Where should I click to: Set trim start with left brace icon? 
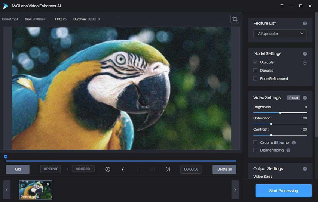(x=123, y=169)
